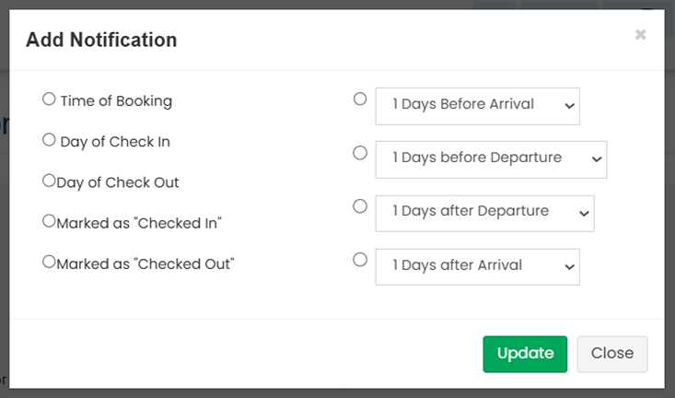Click the Time of Booking label text

coord(116,101)
